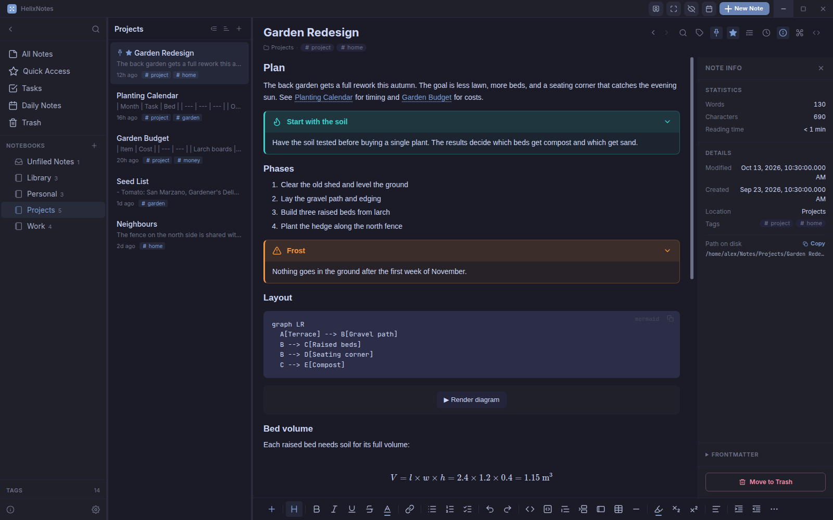Toggle the Note Info panel icon

(x=783, y=33)
